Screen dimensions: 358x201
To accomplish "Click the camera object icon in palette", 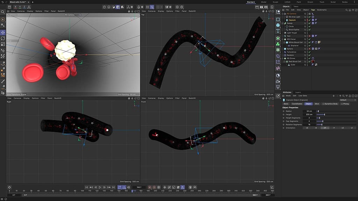I will click(278, 81).
